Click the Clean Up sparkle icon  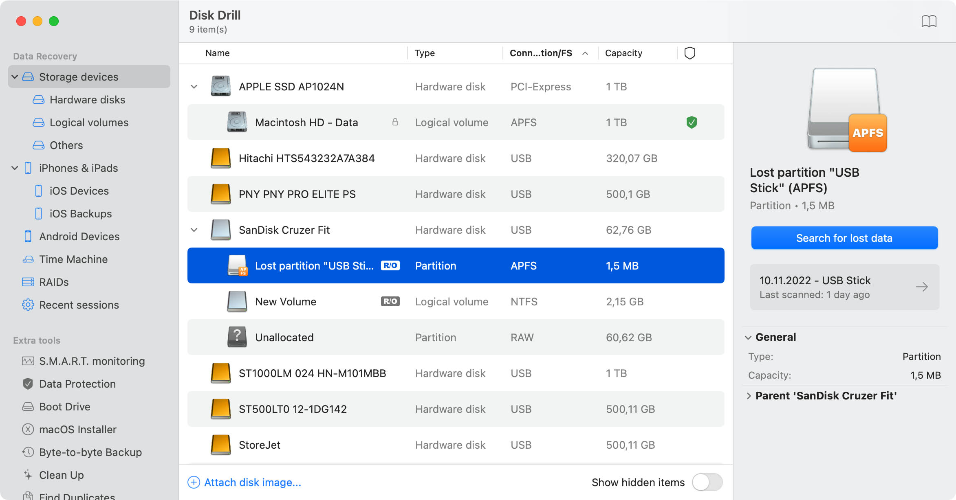(28, 475)
